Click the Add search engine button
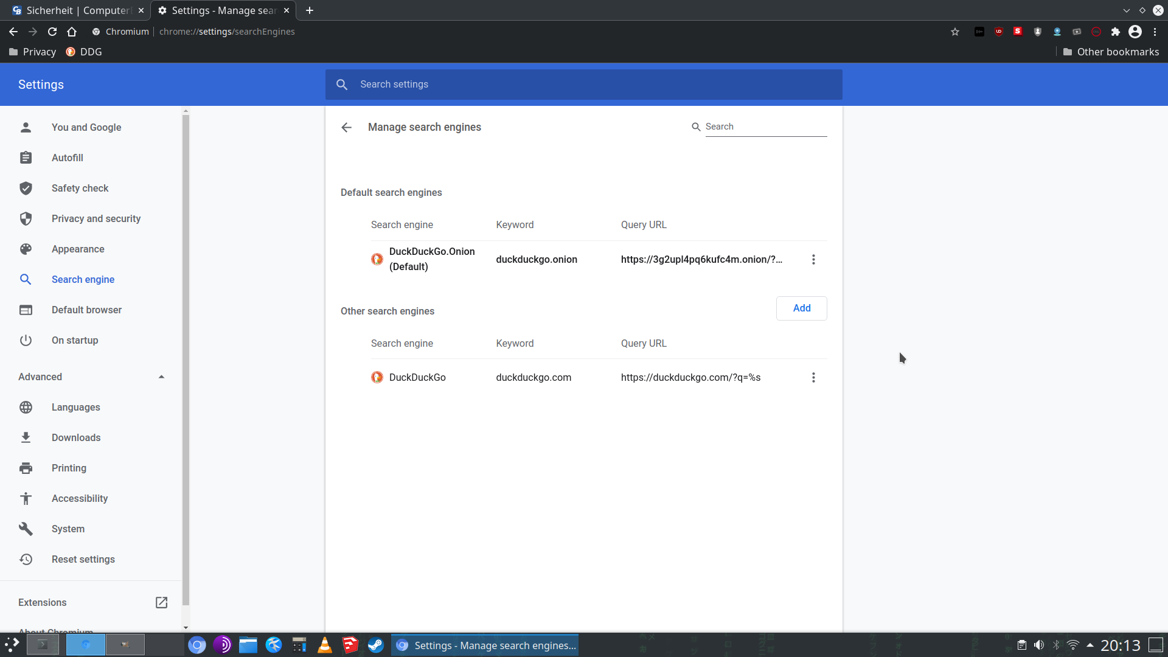 point(801,308)
